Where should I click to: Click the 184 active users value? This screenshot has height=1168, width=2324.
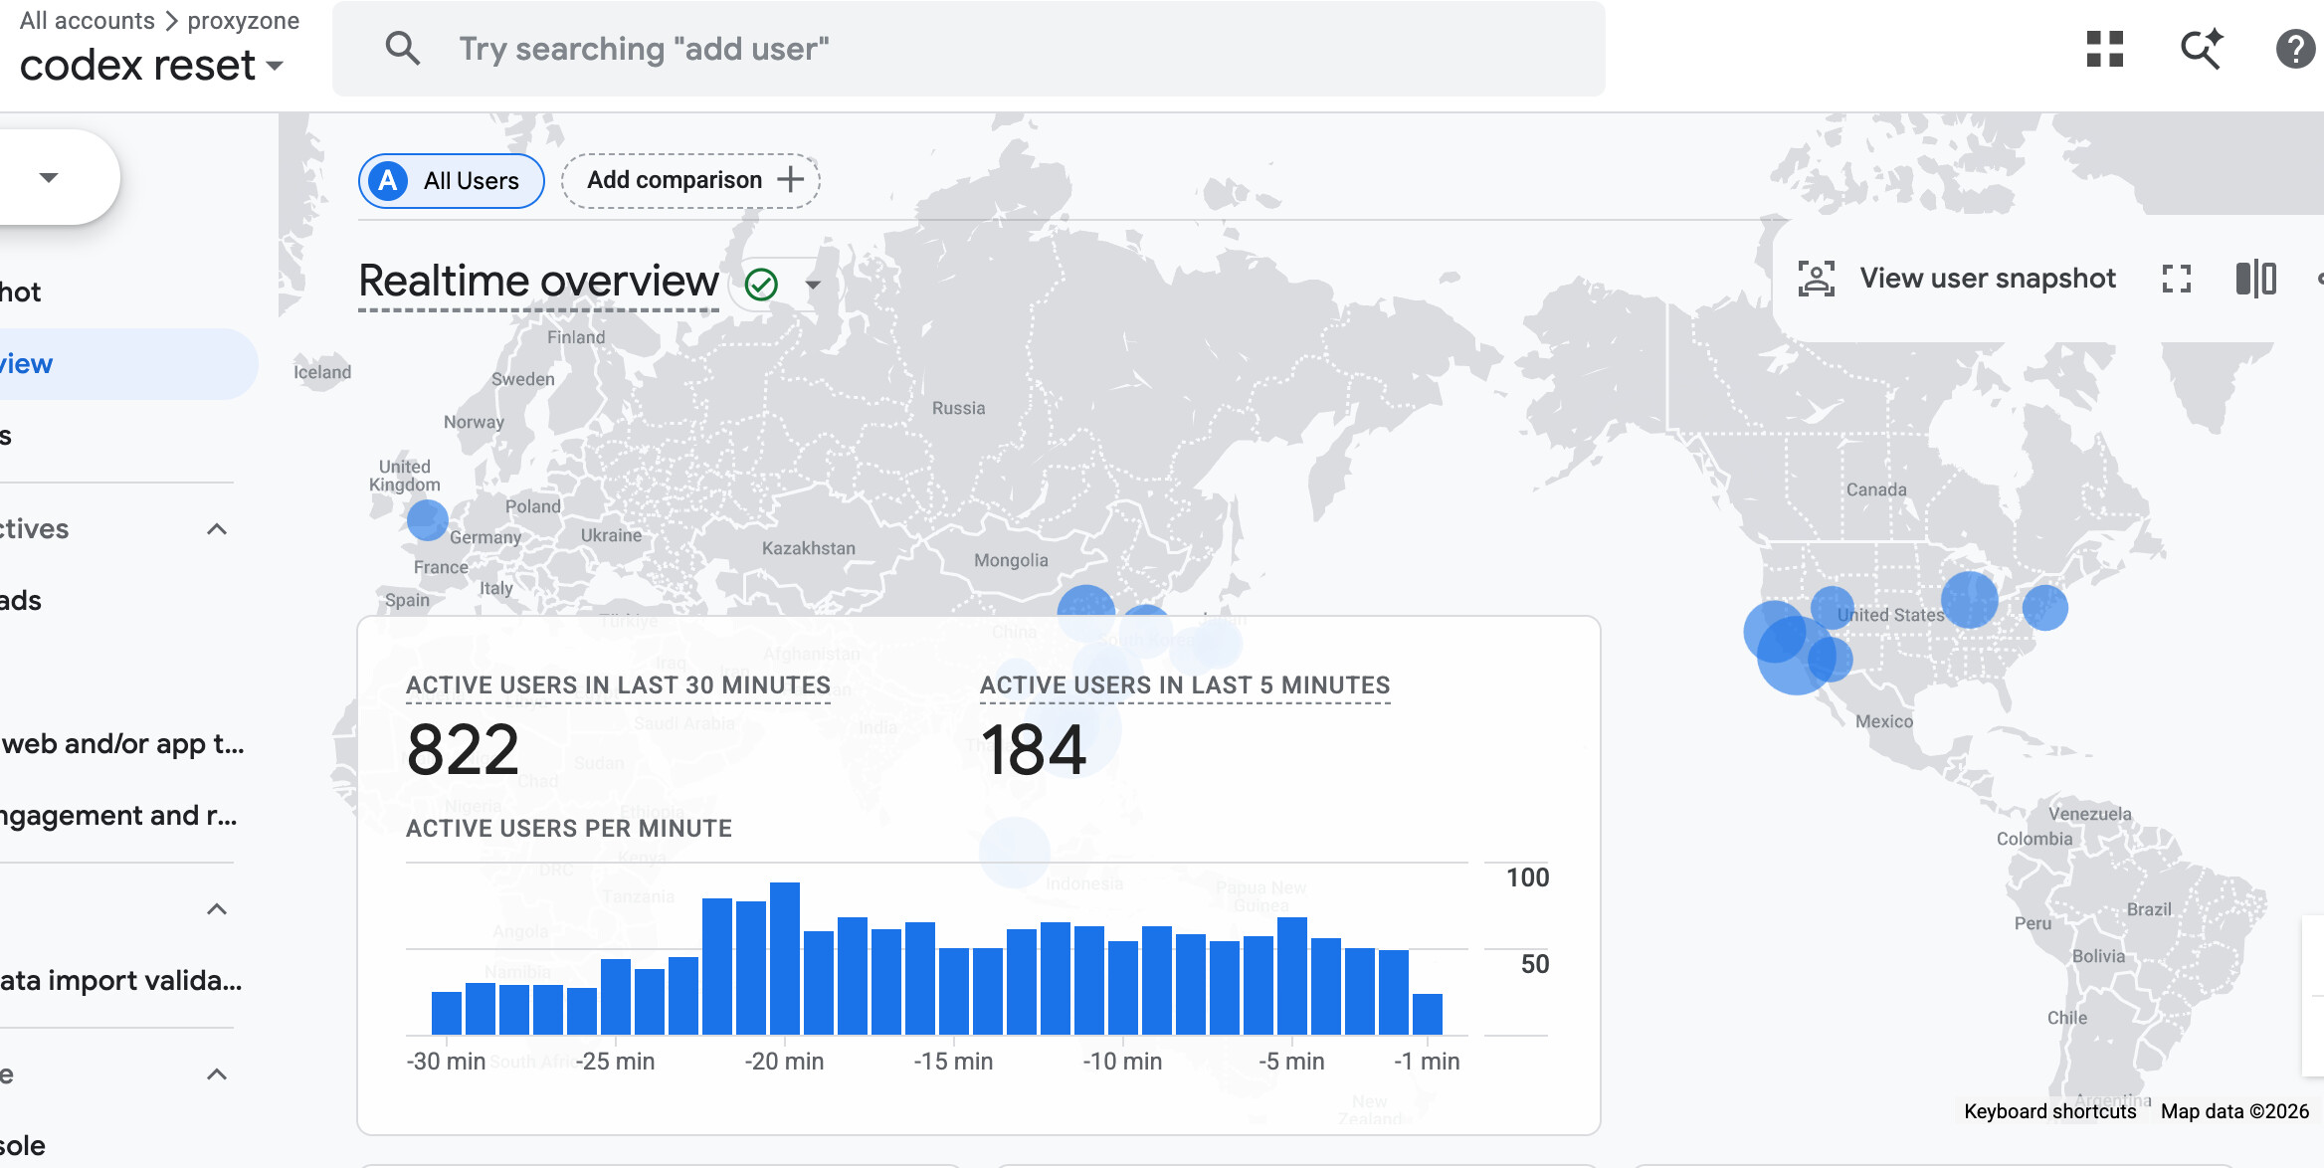click(1033, 750)
